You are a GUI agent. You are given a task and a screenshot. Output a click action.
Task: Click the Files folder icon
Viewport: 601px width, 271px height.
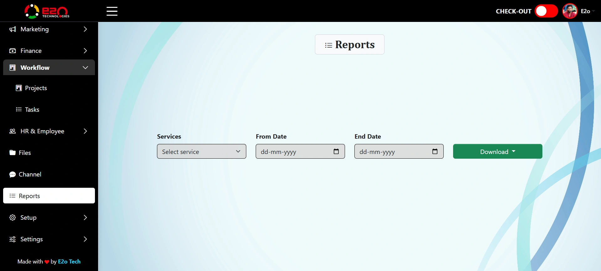(x=13, y=153)
